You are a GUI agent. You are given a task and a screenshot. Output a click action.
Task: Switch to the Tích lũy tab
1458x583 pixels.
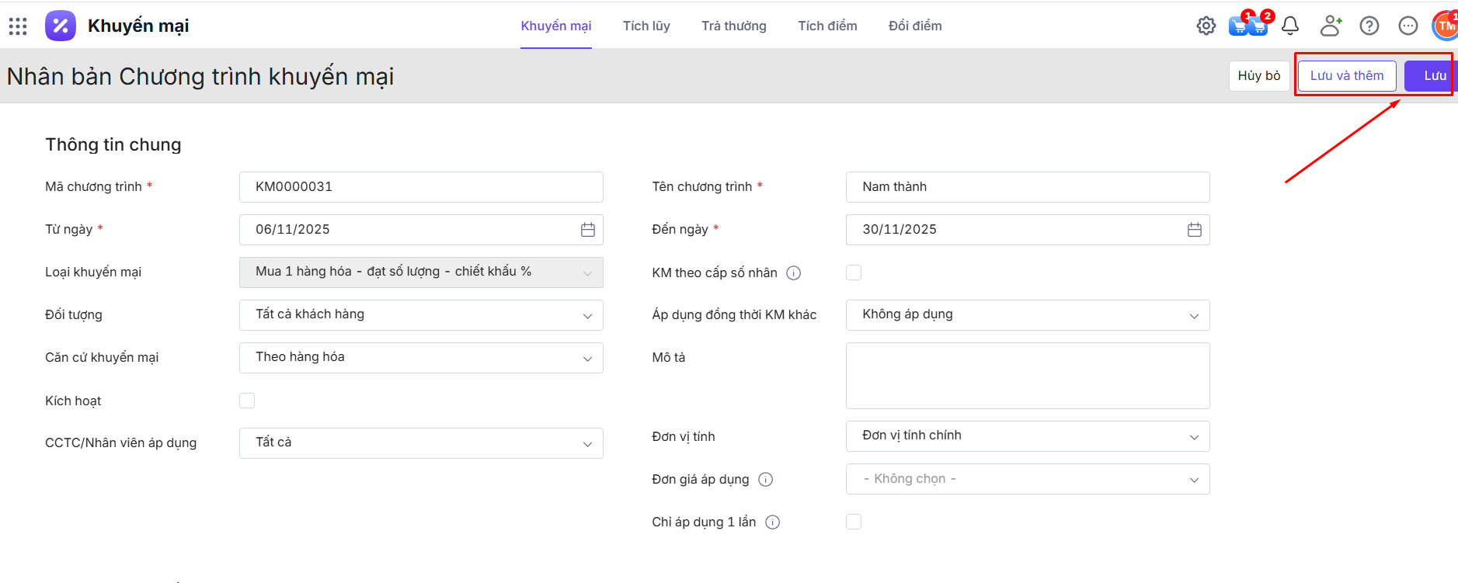(646, 26)
